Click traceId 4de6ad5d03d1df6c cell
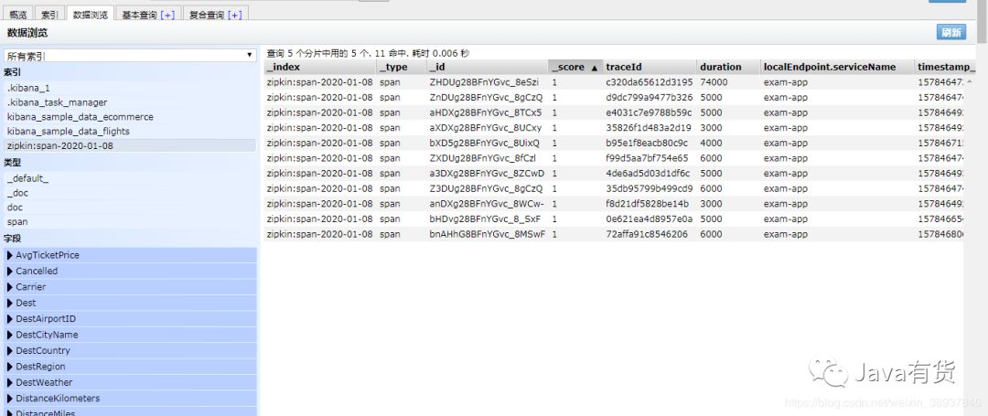The width and height of the screenshot is (988, 416). 648,173
